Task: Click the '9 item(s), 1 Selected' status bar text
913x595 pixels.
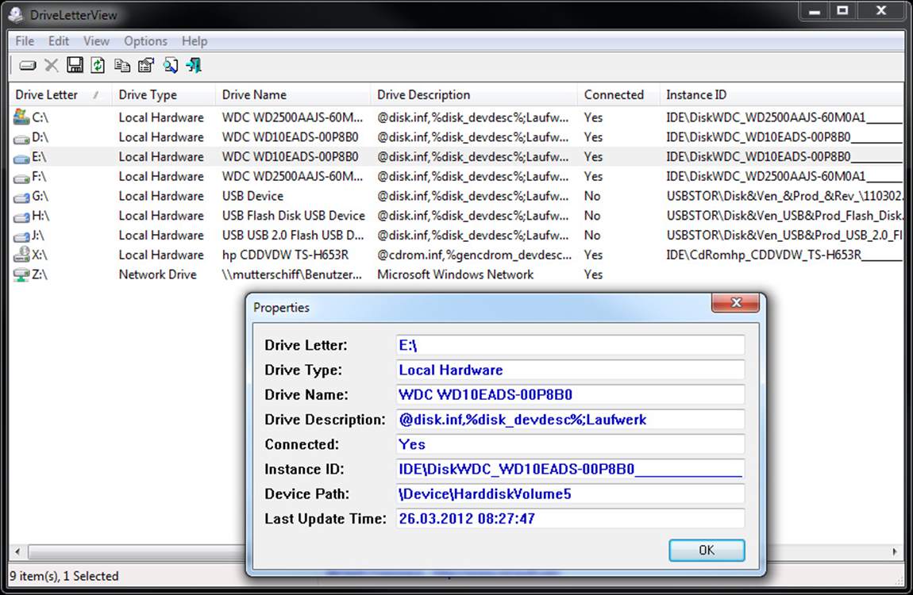Action: 64,576
